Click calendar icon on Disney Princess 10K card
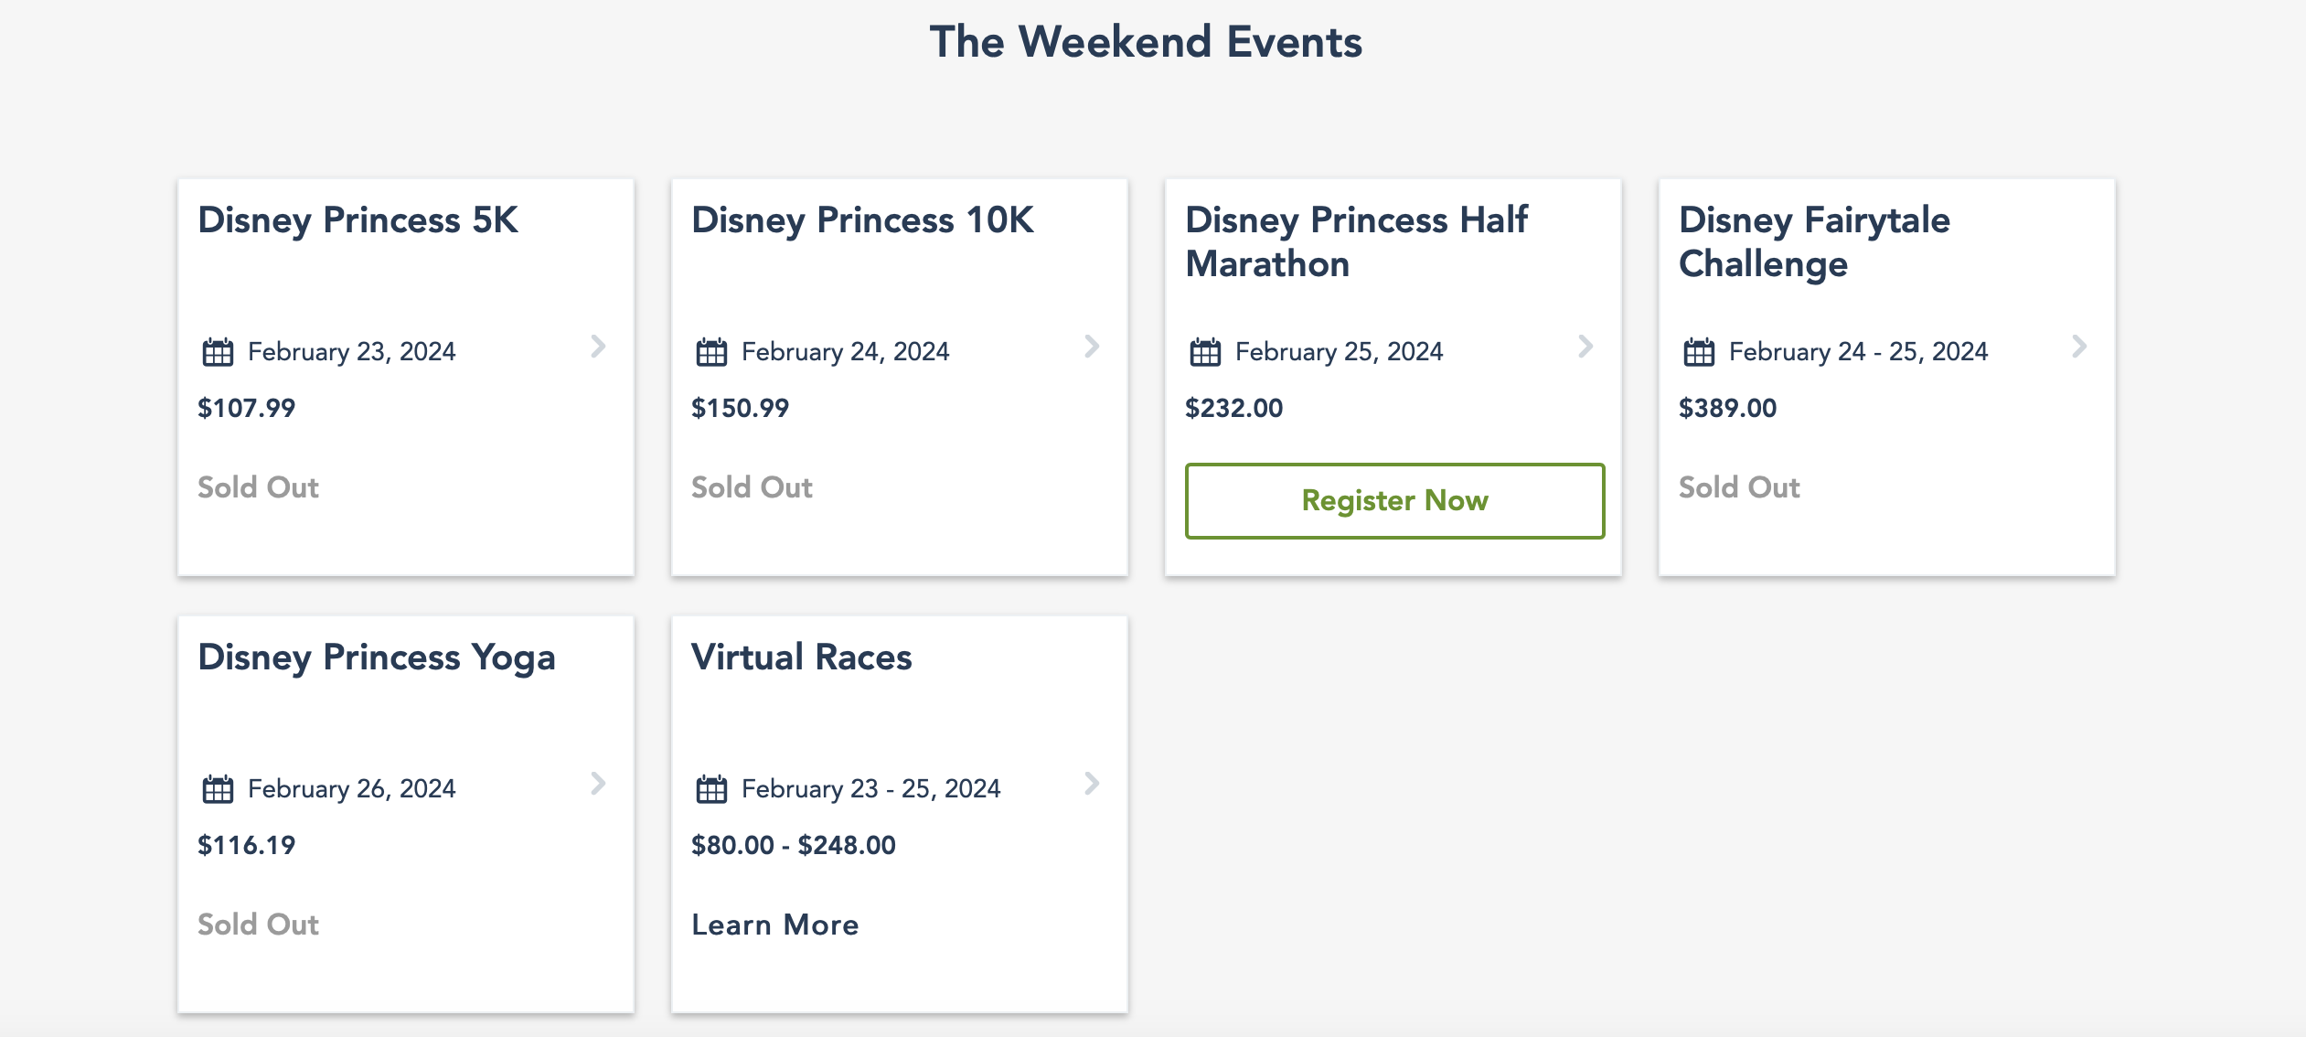 pyautogui.click(x=711, y=352)
